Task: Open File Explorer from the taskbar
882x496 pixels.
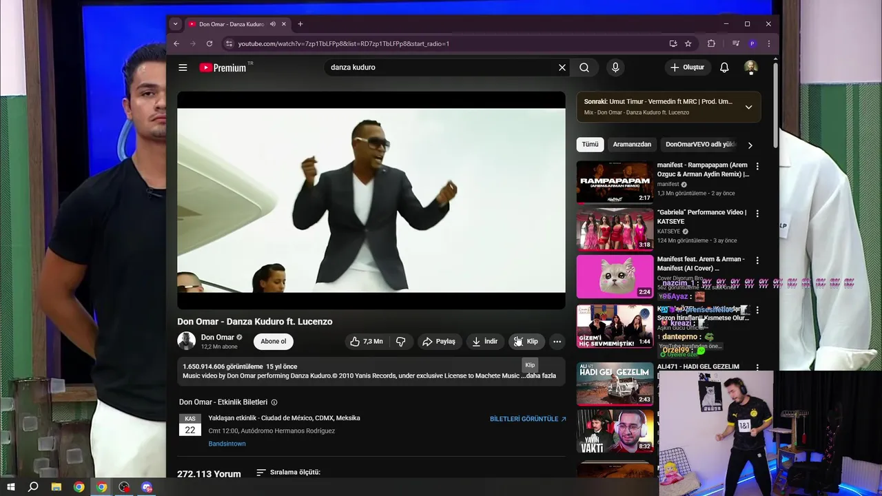Action: coord(57,487)
